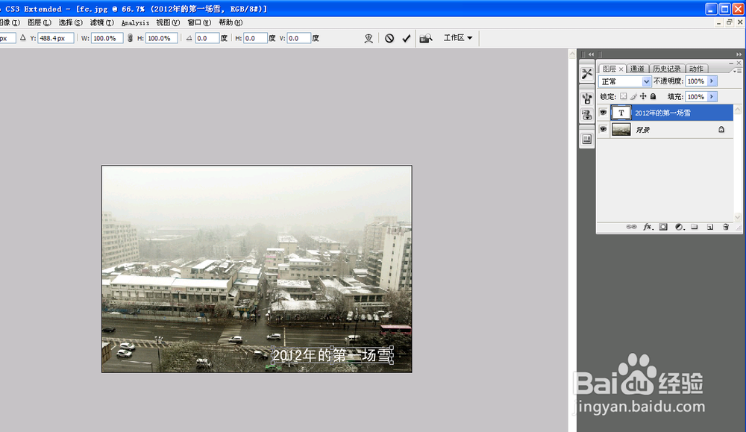The width and height of the screenshot is (746, 432).
Task: Open the blend mode dropdown showing 正常
Action: tap(624, 81)
